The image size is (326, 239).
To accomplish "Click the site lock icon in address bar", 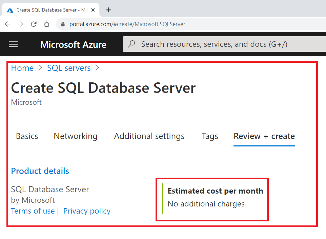I will 62,24.
